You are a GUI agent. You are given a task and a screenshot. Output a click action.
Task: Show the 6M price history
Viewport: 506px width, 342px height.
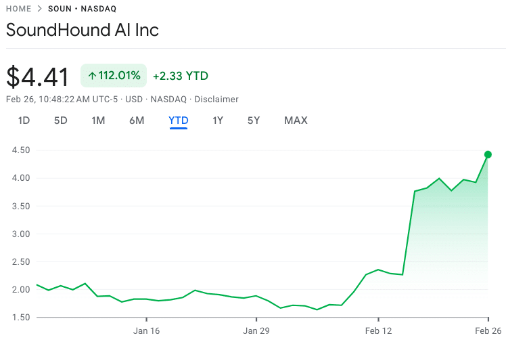(x=137, y=121)
